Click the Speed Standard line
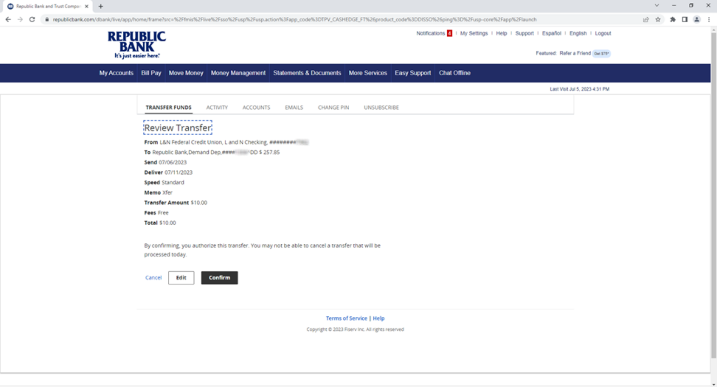Image resolution: width=717 pixels, height=387 pixels. (x=164, y=182)
